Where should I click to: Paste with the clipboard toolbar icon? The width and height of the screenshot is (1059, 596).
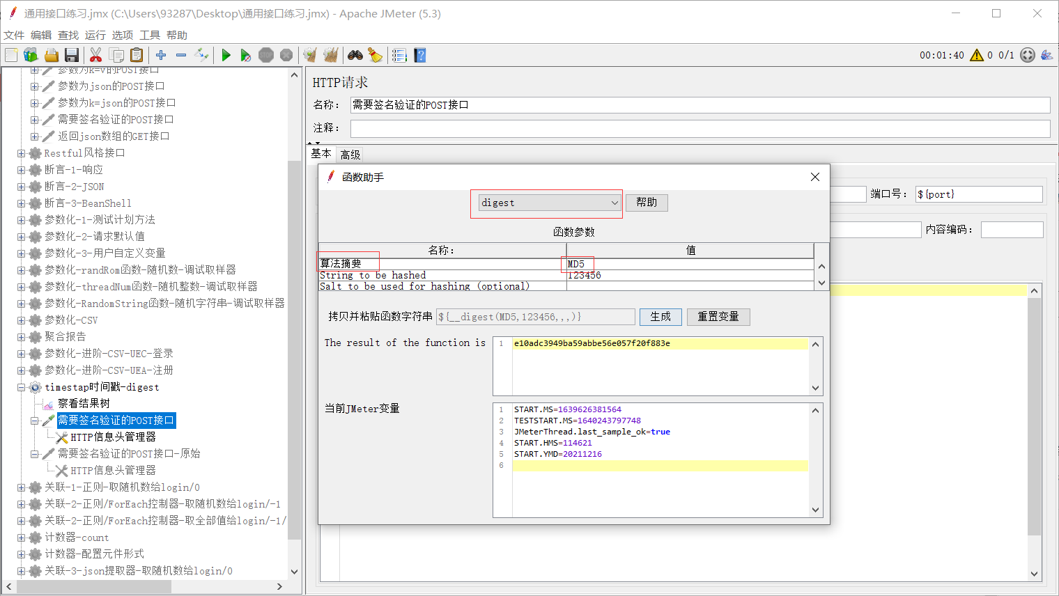tap(137, 55)
